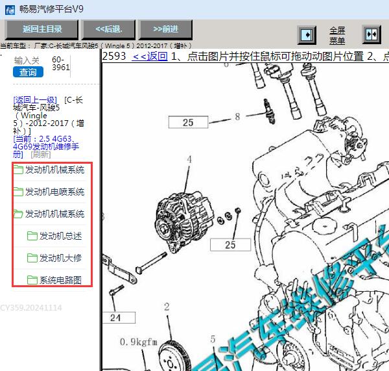The width and height of the screenshot is (389, 371).
Task: Click the [刷新] refresh link
Action: coord(41,155)
